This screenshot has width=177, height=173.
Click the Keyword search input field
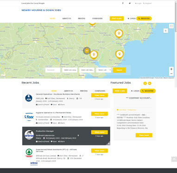tap(53, 70)
